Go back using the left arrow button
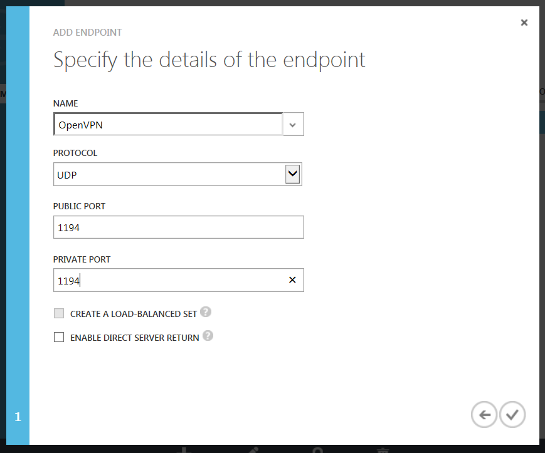545x453 pixels. click(484, 415)
